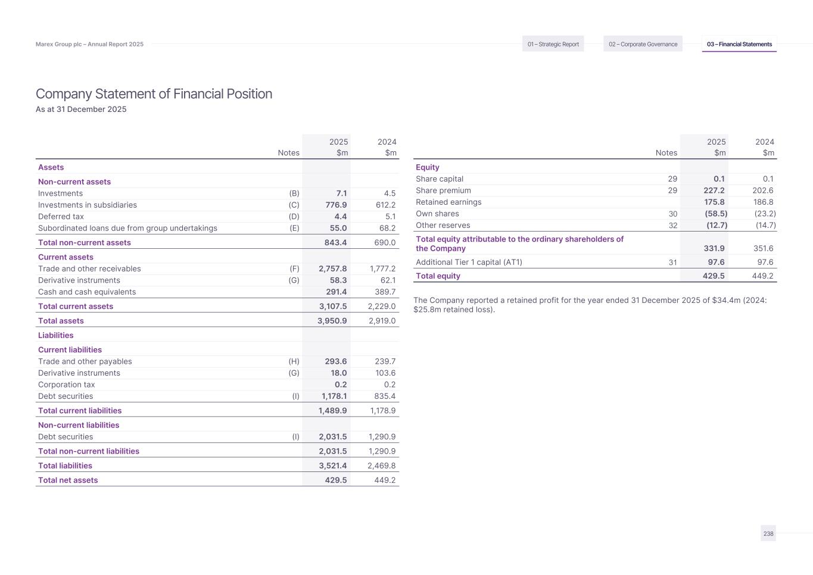813x575 pixels.
Task: Switch to 02 – Corporate Governance tab
Action: click(x=643, y=44)
